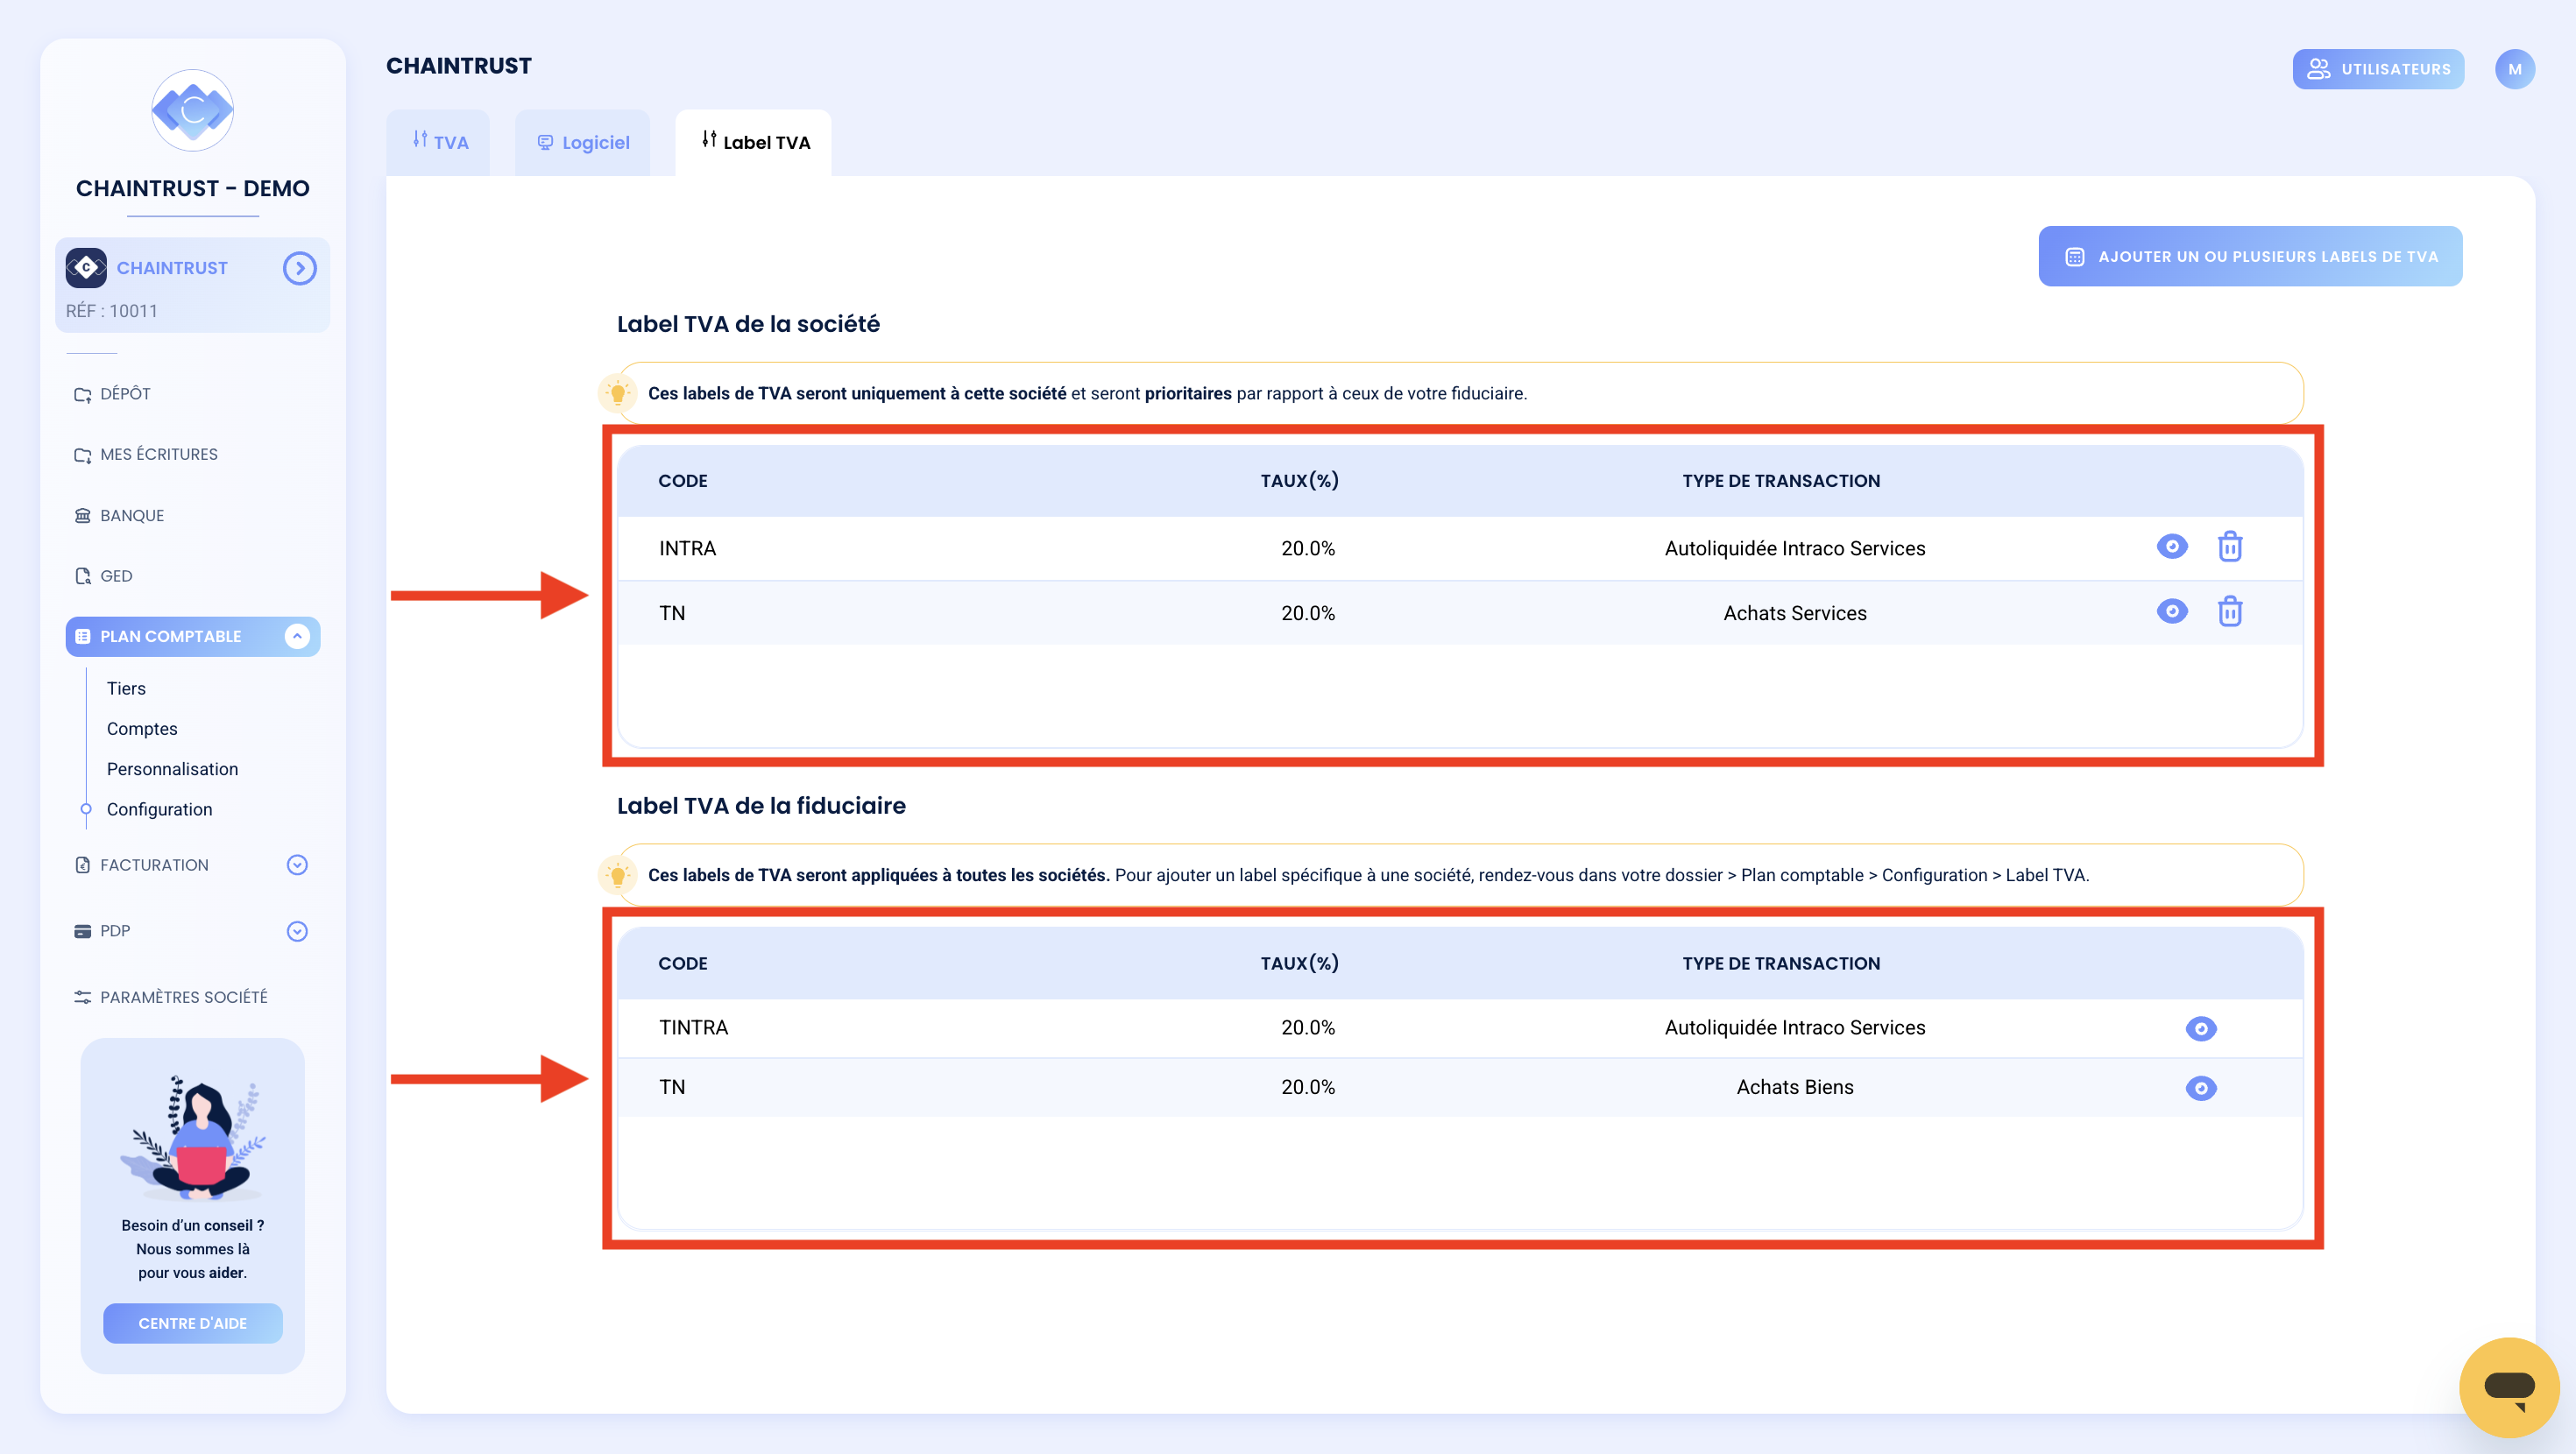
Task: Click the CHAINTRUST page title
Action: pyautogui.click(x=459, y=66)
